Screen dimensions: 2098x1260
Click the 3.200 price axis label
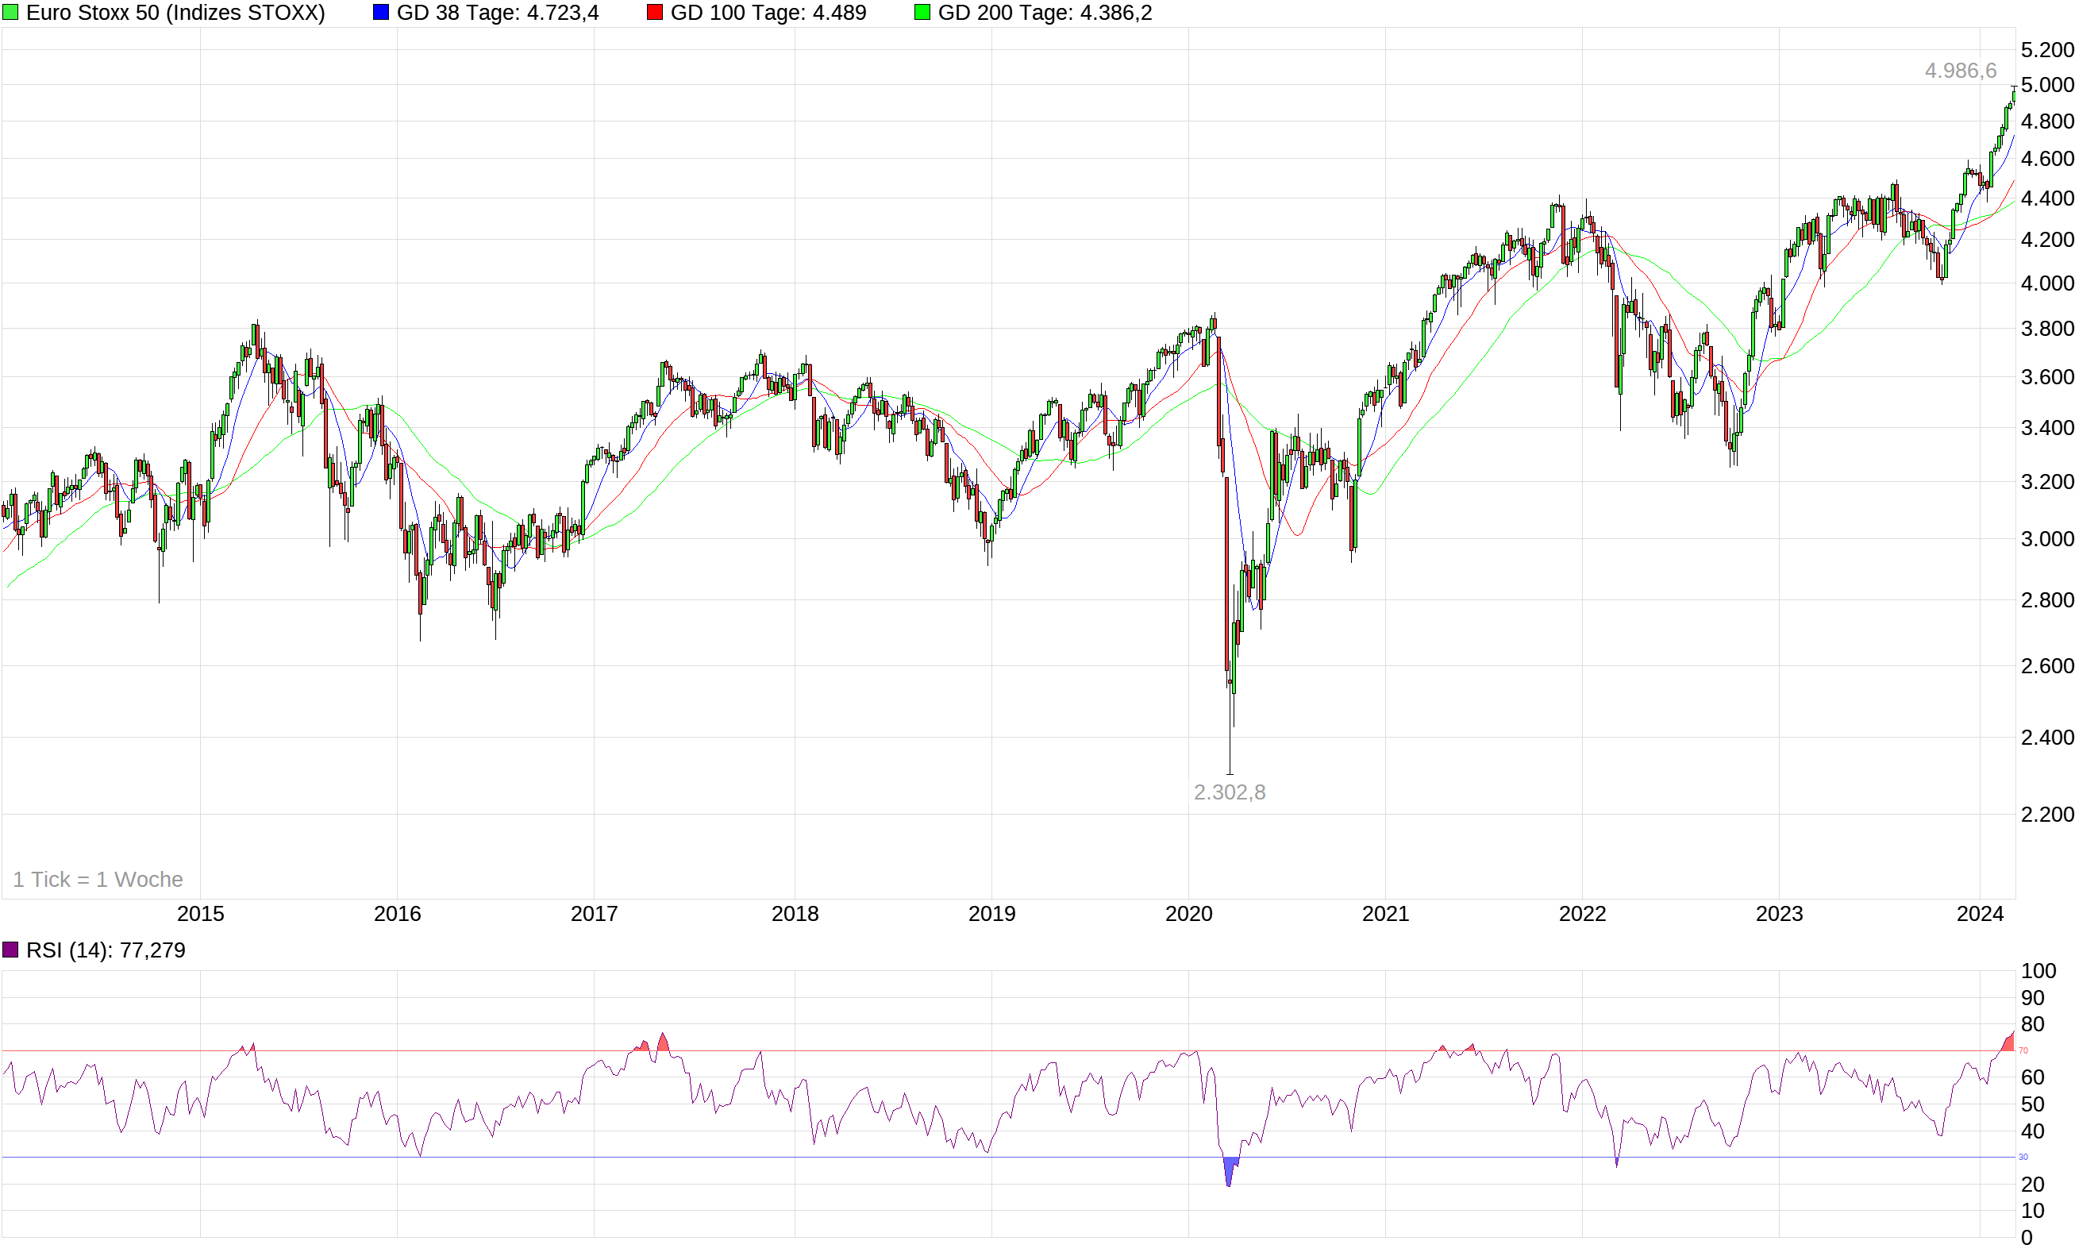2047,481
